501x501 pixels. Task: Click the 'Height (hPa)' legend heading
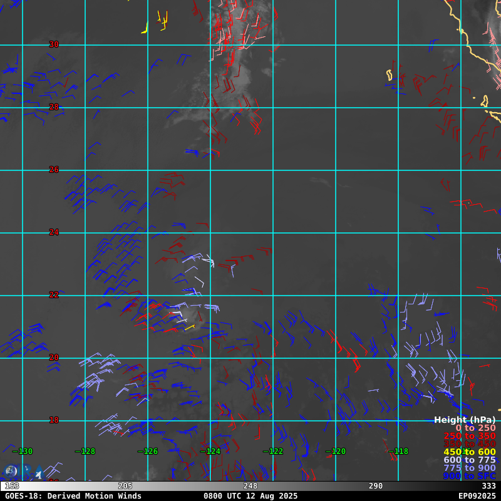click(464, 420)
